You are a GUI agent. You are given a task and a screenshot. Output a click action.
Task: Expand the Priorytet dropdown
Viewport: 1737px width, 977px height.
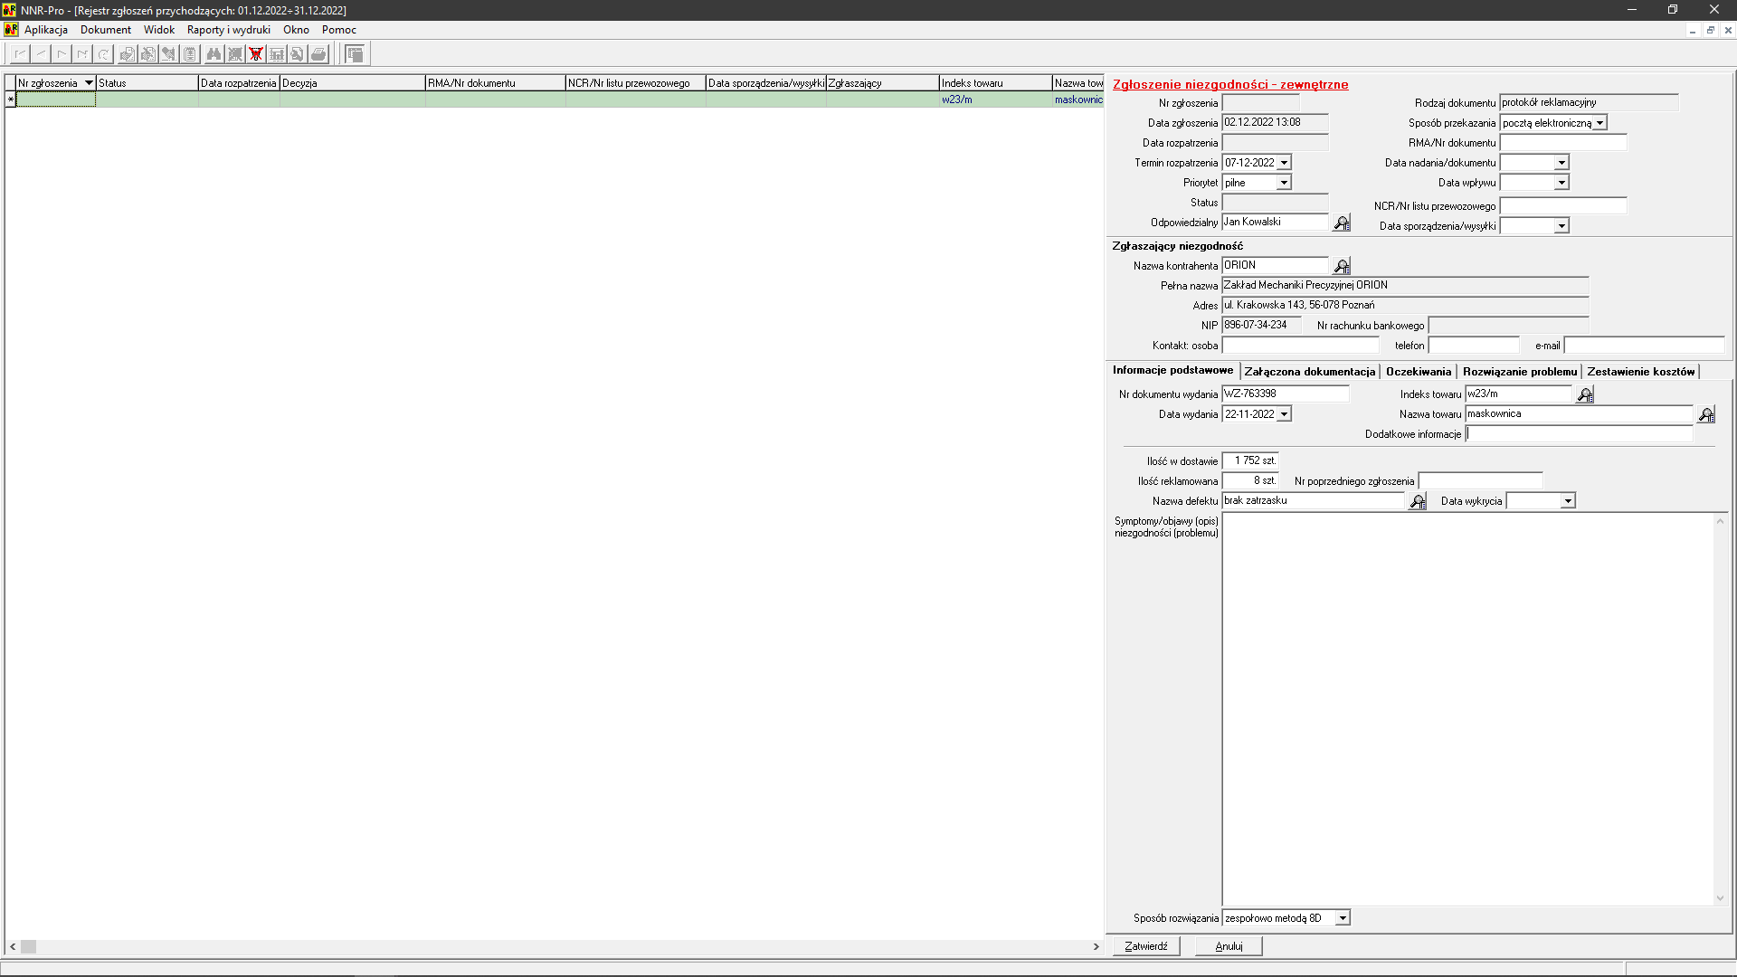pyautogui.click(x=1283, y=183)
